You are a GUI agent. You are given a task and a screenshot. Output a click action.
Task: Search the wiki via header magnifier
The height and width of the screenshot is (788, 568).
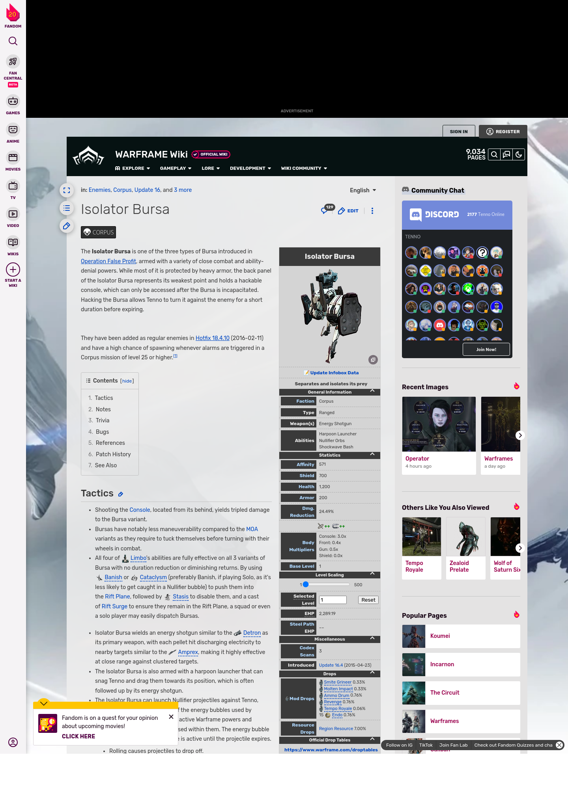coord(494,154)
